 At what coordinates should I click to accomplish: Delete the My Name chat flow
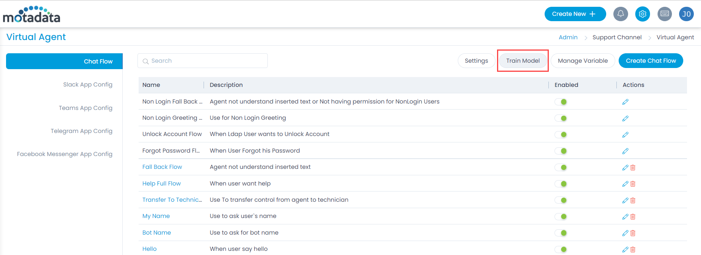633,217
